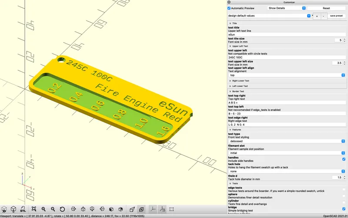Click the Preview render icon in the bottom toolbar

[4, 209]
